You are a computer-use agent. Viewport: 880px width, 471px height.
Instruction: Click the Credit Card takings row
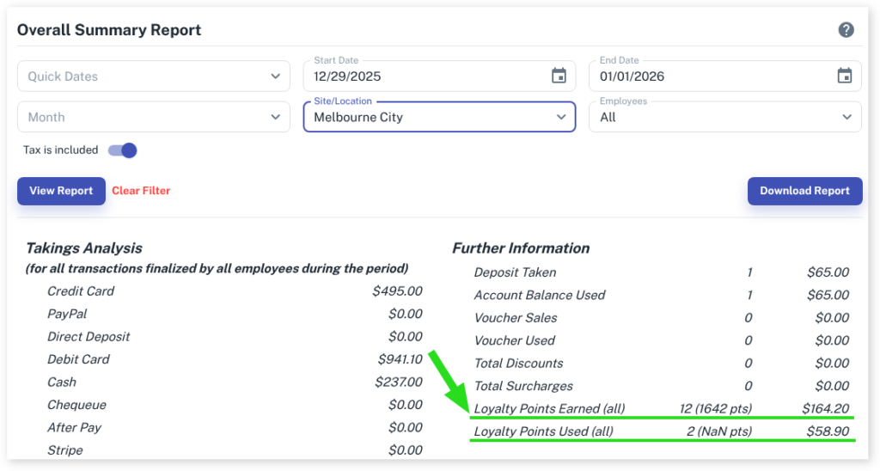tap(234, 291)
